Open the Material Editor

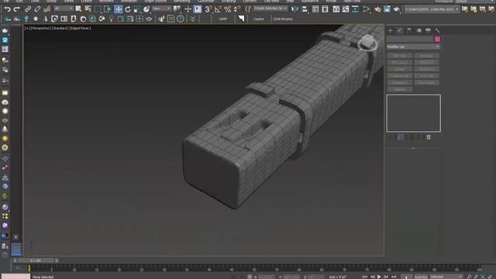click(367, 9)
